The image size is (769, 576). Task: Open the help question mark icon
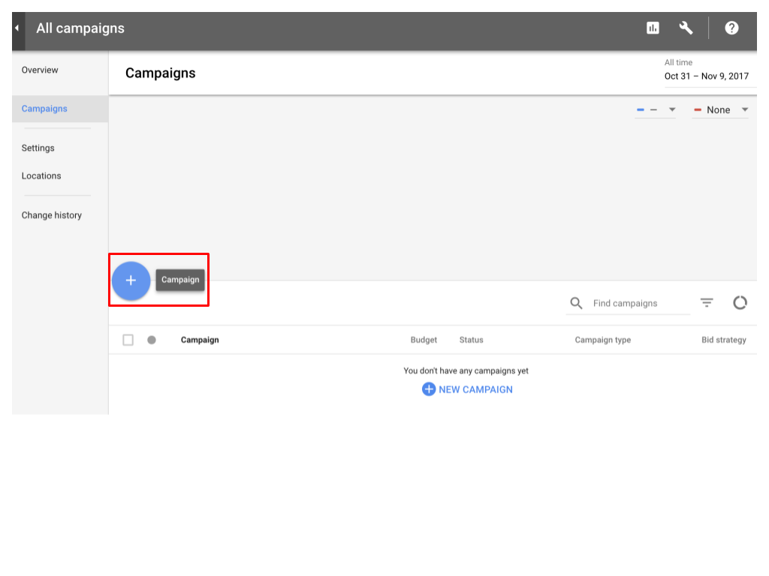[731, 28]
